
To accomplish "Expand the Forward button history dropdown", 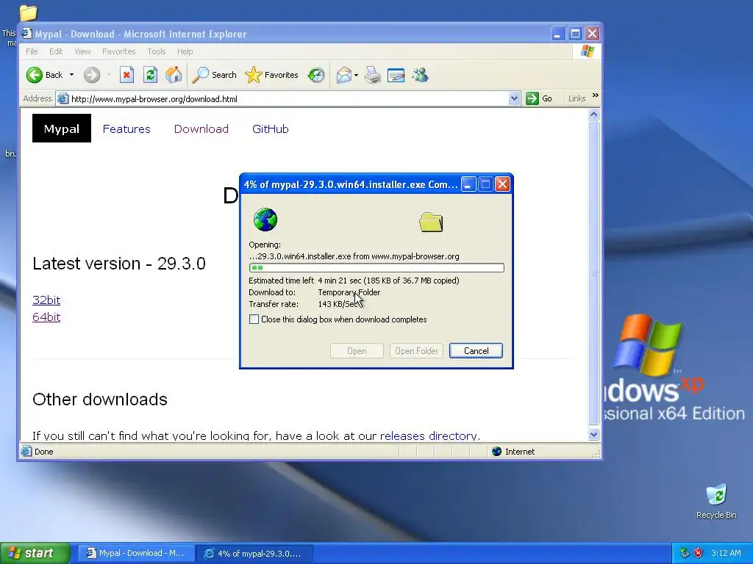I will [x=109, y=75].
